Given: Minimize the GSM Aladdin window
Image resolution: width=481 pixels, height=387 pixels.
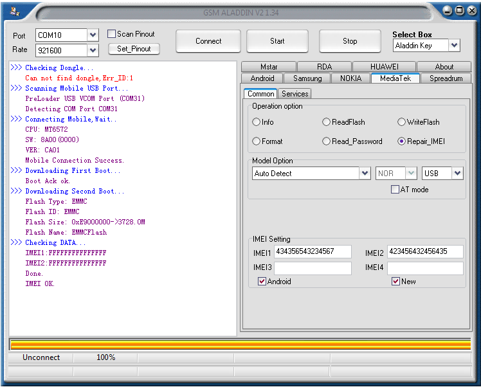Looking at the screenshot, I should [448, 11].
